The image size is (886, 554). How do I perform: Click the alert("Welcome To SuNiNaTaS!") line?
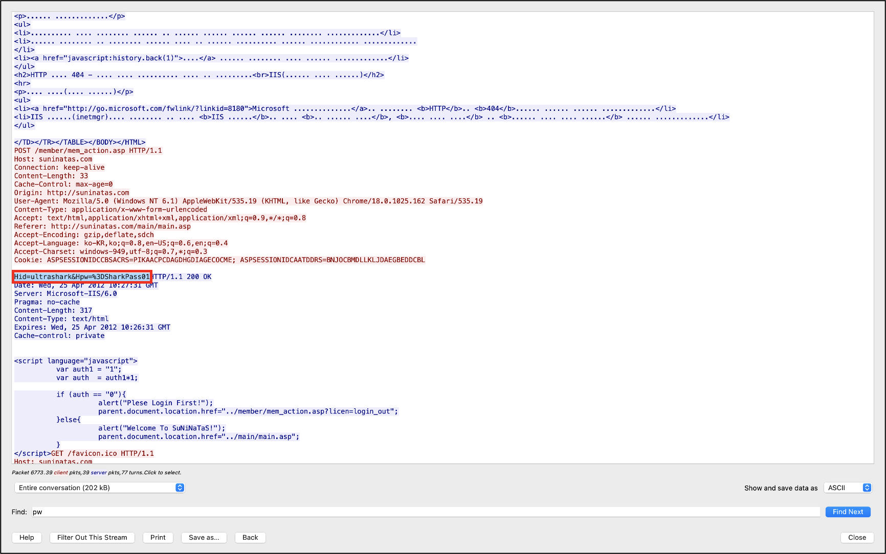[x=162, y=428]
